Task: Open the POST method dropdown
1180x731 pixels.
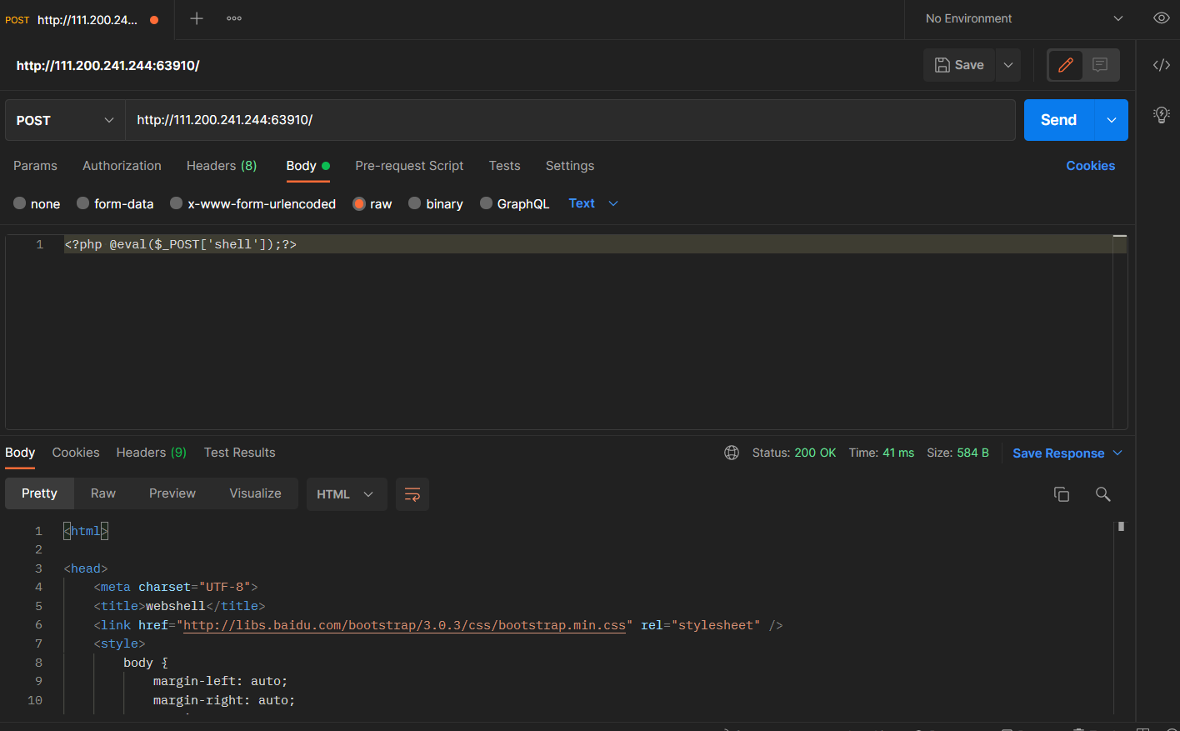Action: pyautogui.click(x=65, y=120)
